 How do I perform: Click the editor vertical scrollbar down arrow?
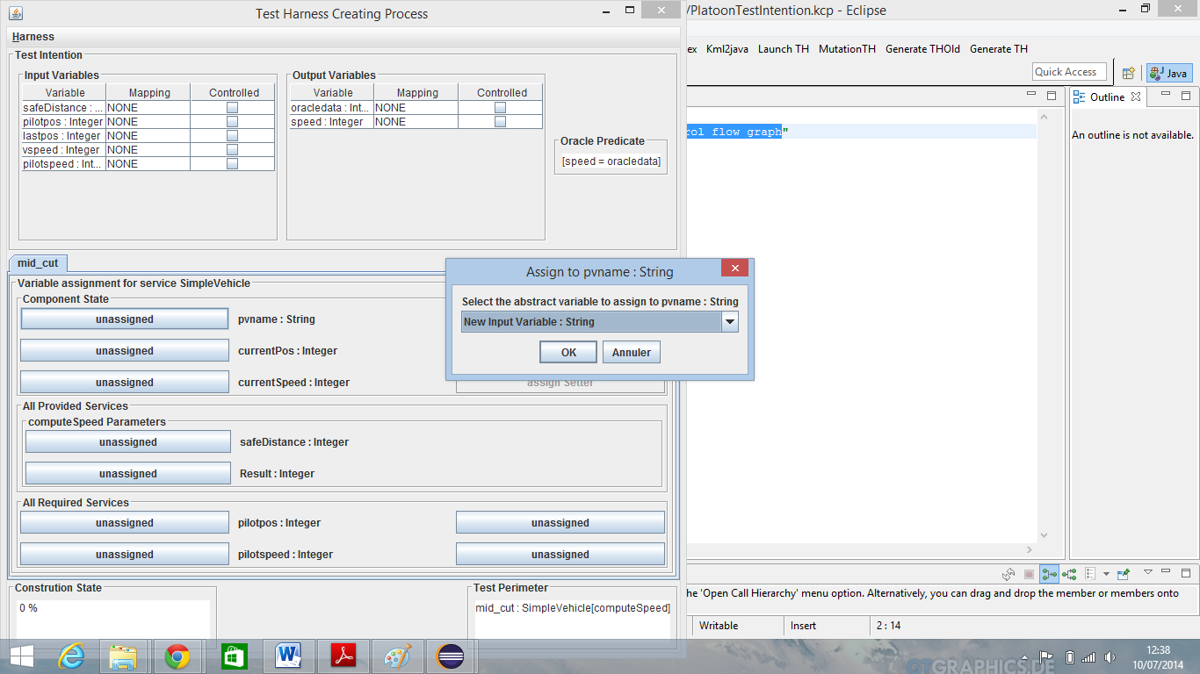point(1045,535)
